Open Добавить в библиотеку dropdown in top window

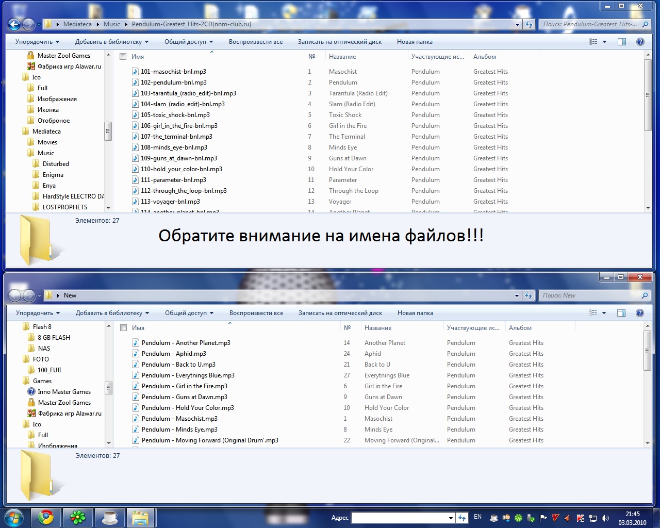112,42
